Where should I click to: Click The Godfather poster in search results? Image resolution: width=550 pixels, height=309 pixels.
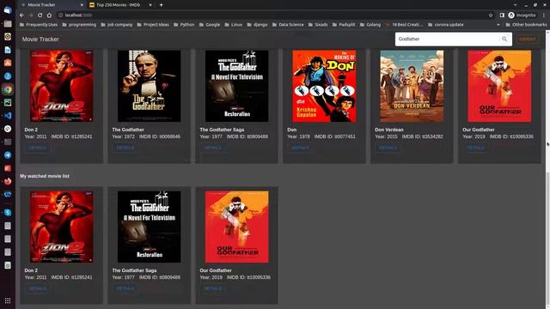click(149, 86)
